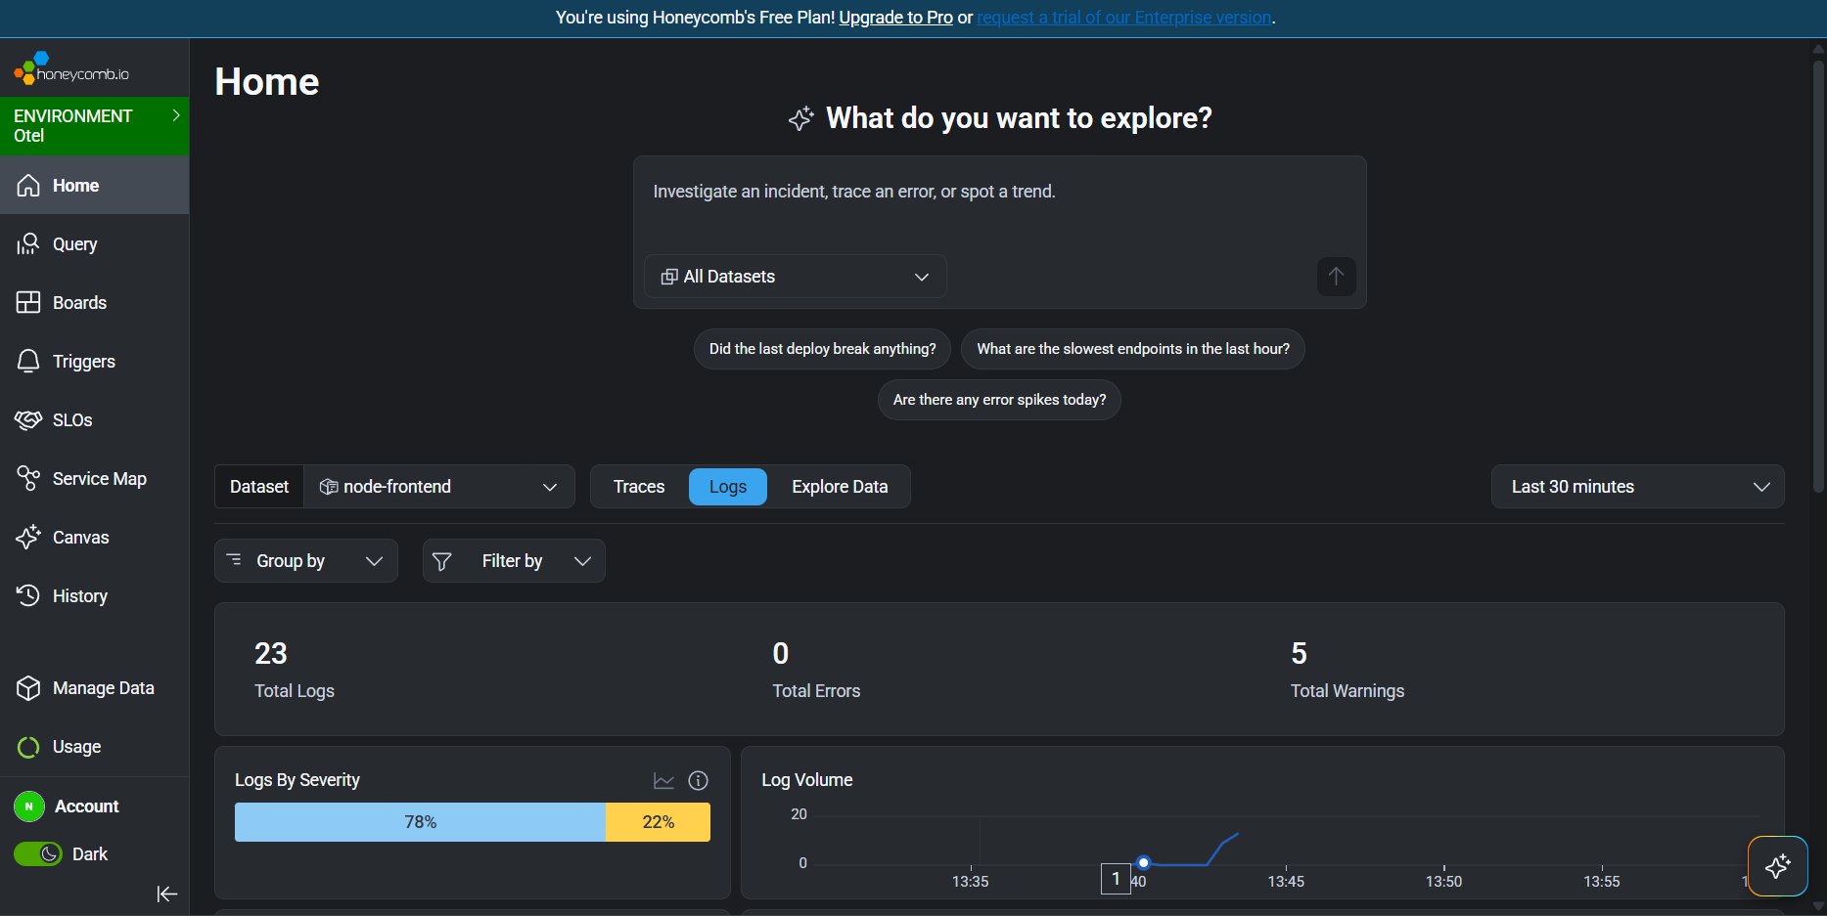Screen dimensions: 1827x916
Task: Open the floating AI sparkle assistant button
Action: (1777, 866)
